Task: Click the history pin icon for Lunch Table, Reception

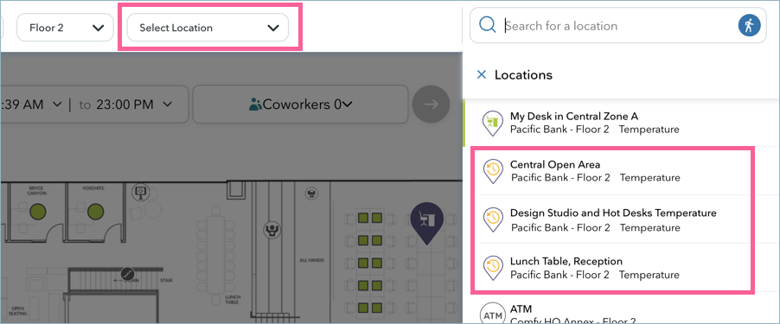Action: (x=493, y=268)
